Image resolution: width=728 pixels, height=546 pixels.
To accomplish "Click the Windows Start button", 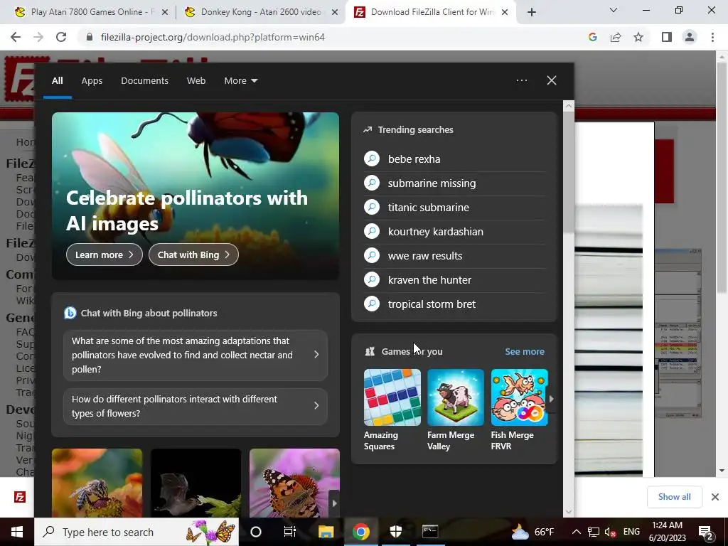I will coord(17,532).
